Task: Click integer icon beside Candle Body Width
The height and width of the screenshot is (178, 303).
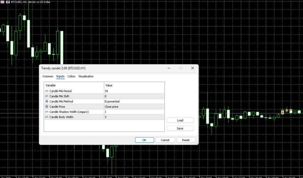Action: pos(47,117)
